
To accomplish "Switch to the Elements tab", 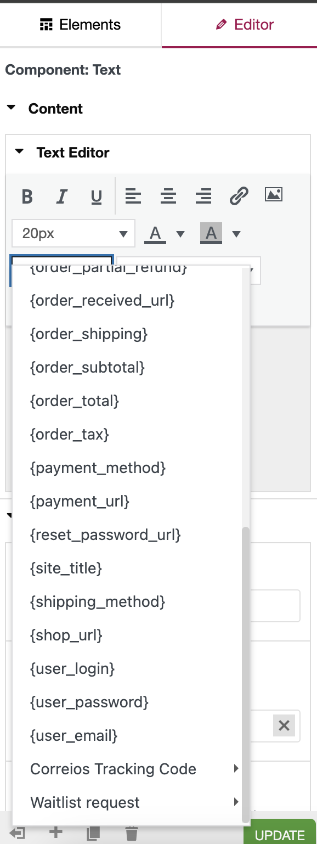I will pyautogui.click(x=81, y=25).
